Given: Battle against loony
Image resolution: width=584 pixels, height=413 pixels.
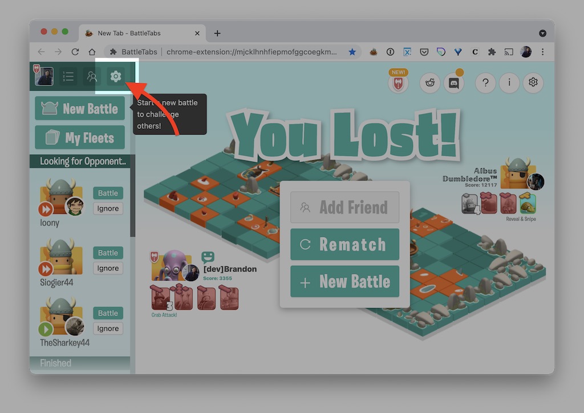Looking at the screenshot, I should (108, 193).
